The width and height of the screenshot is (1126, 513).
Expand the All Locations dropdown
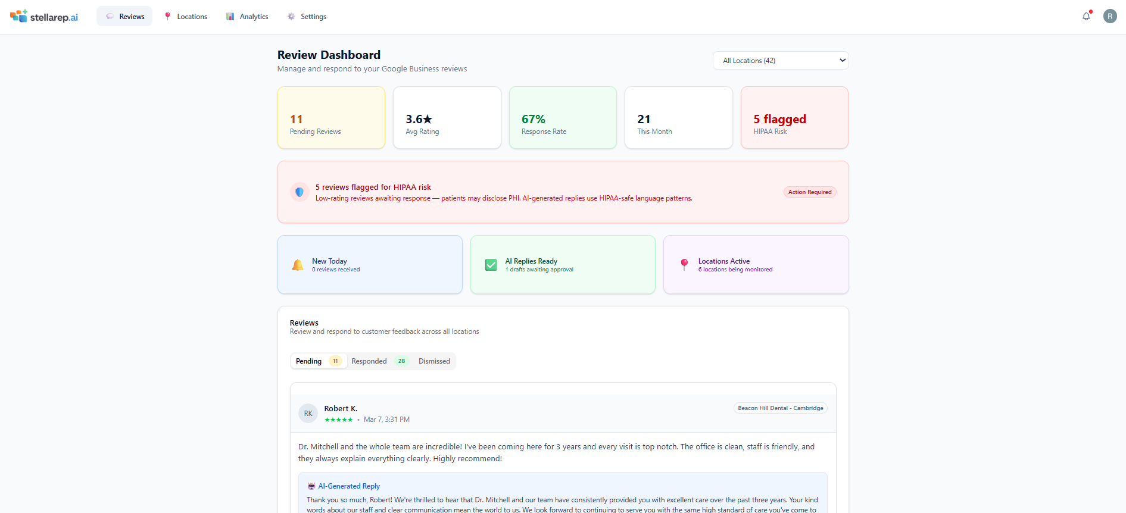click(781, 61)
